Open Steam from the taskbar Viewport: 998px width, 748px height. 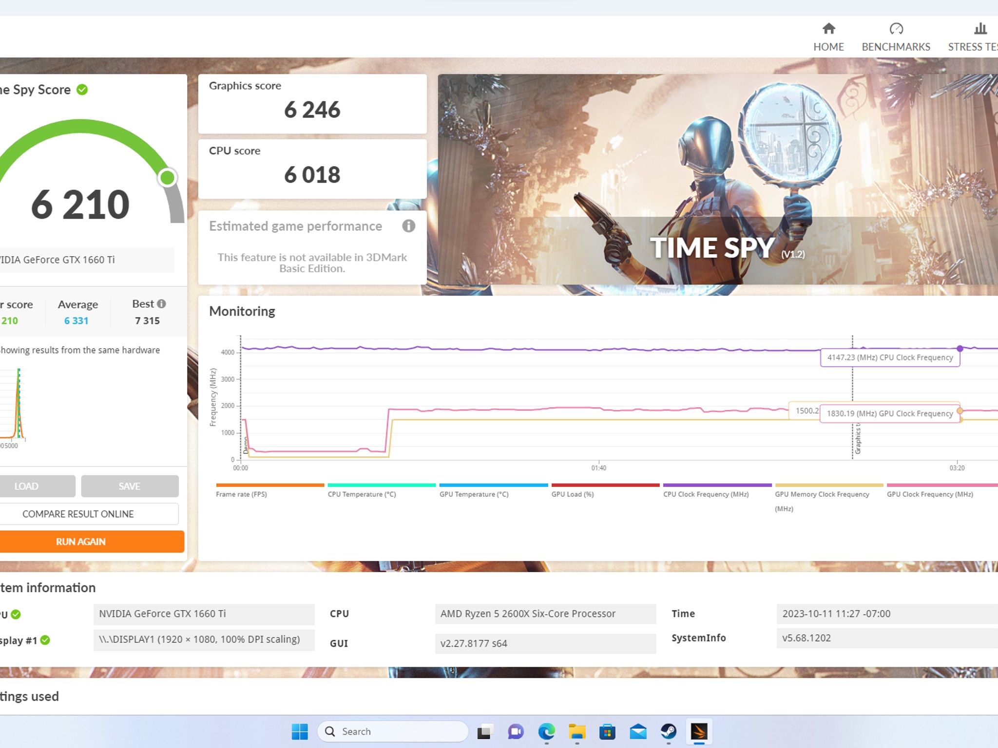coord(669,731)
